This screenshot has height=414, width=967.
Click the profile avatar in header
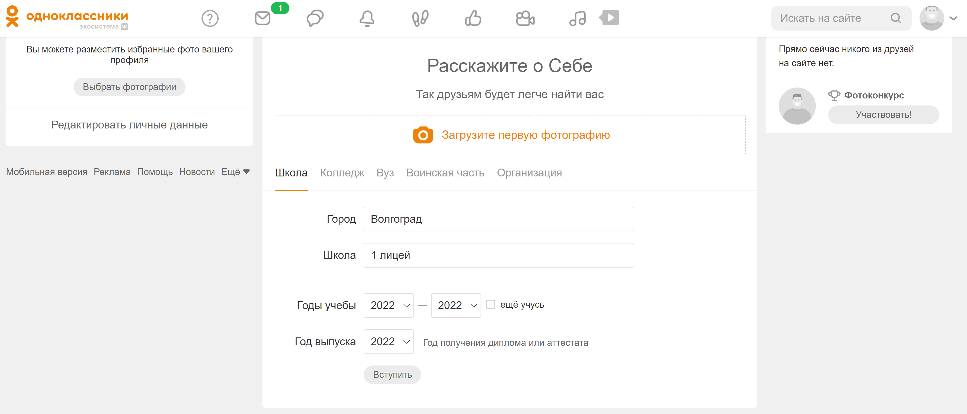[931, 18]
